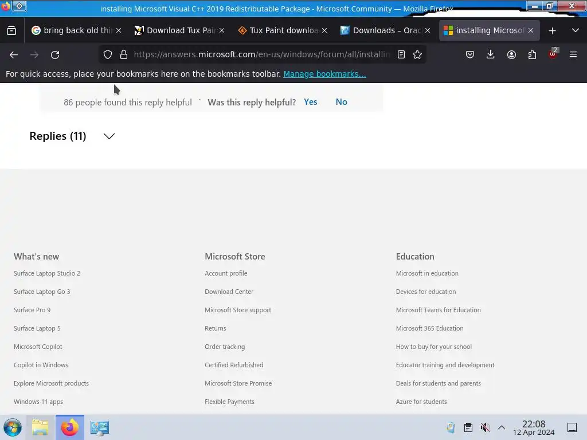Viewport: 587px width, 440px height.
Task: Open file manager from taskbar
Action: coord(40,427)
